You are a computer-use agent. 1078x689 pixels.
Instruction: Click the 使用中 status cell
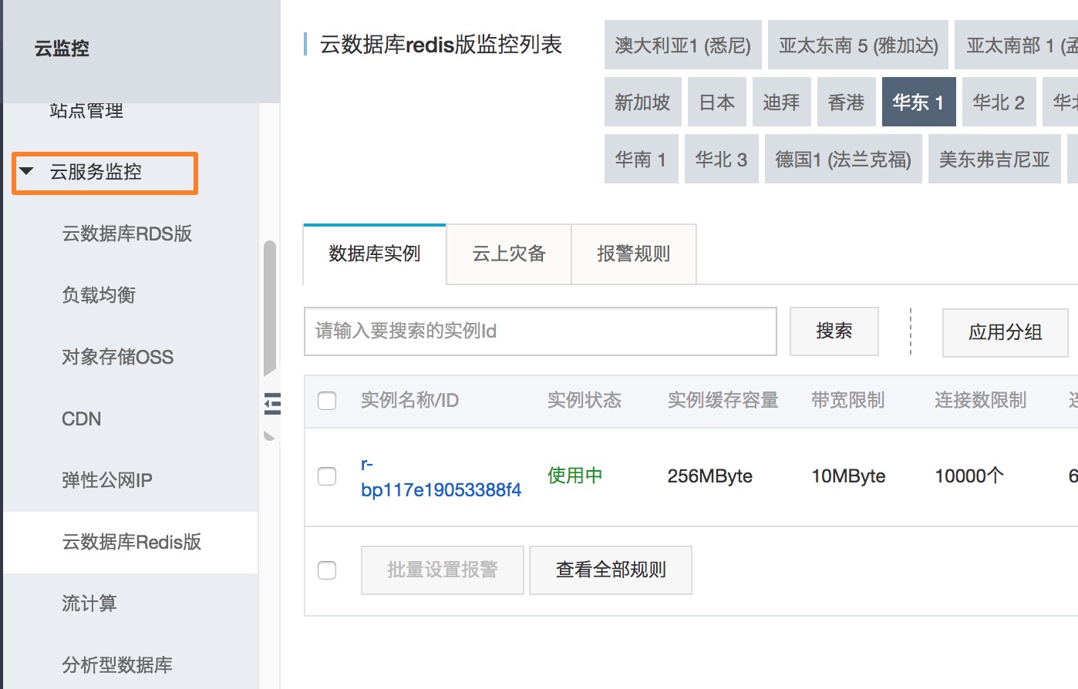574,476
